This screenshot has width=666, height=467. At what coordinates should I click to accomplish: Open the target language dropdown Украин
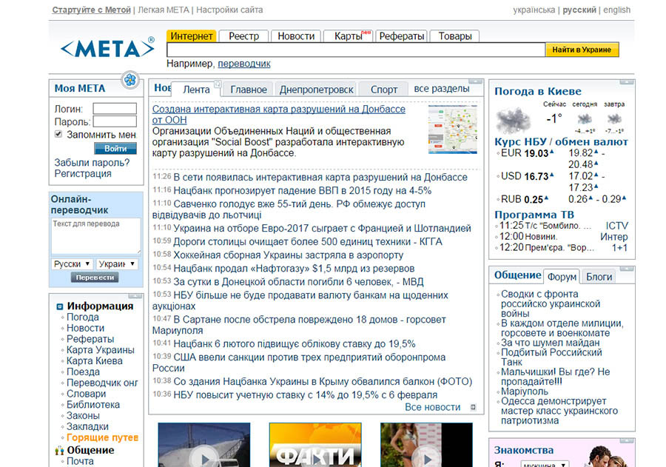click(x=116, y=264)
